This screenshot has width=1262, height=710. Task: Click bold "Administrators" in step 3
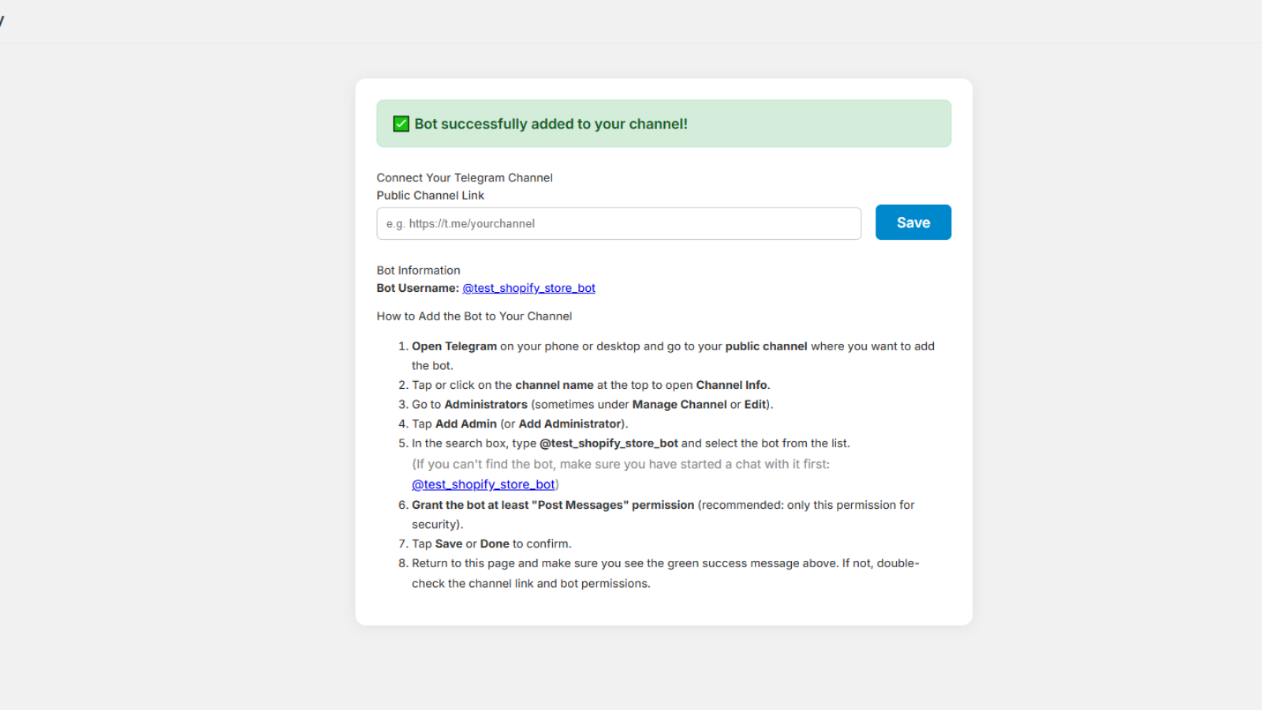tap(486, 405)
